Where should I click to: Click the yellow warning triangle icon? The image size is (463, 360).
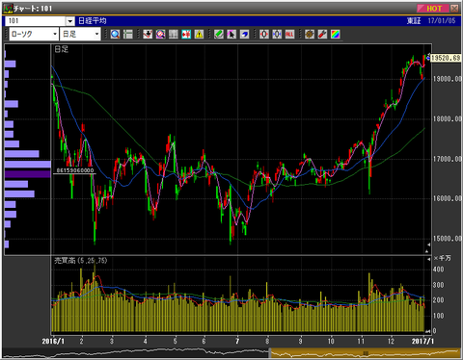coord(199,34)
